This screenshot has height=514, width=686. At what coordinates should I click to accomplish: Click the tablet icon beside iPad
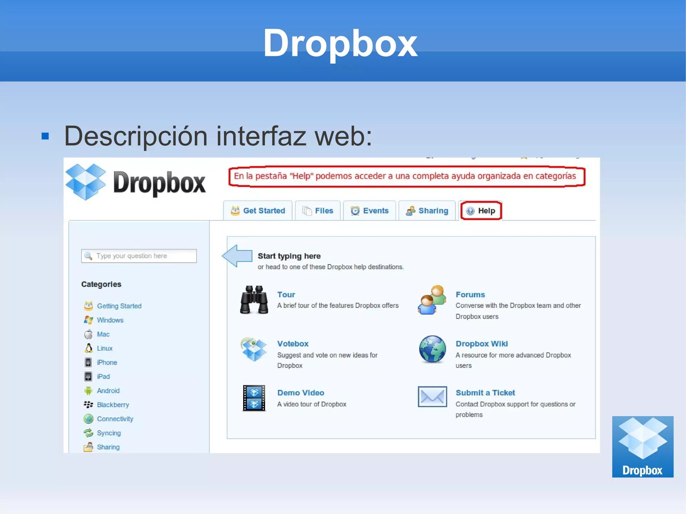pyautogui.click(x=88, y=376)
